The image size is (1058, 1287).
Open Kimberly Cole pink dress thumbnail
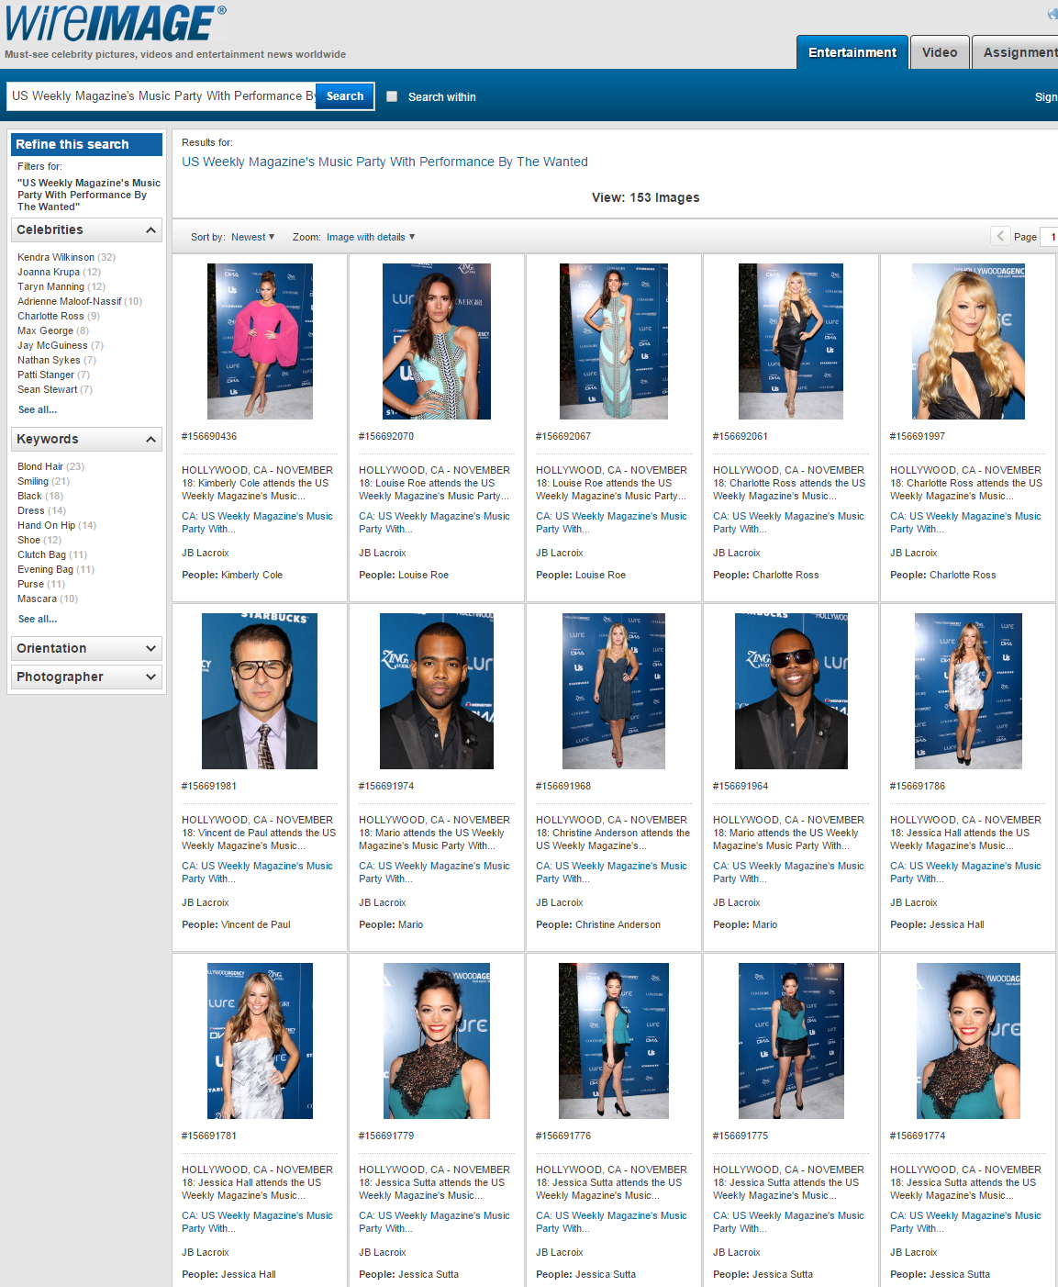click(x=260, y=341)
